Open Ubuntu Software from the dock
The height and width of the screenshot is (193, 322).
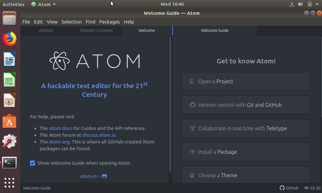tap(9, 121)
